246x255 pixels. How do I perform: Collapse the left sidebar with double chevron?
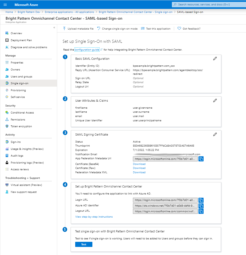54,27
